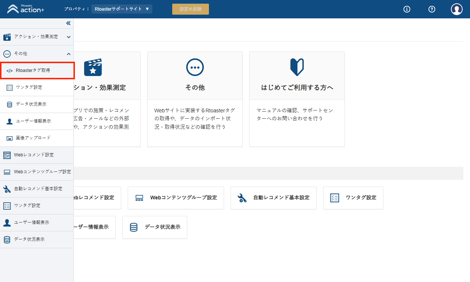470x282 pixels.
Task: Open Webレコメンド設定 shortcut button in main area
Action: click(x=97, y=198)
